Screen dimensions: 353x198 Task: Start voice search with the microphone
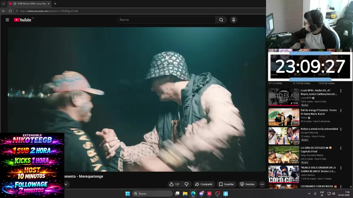[x=234, y=20]
